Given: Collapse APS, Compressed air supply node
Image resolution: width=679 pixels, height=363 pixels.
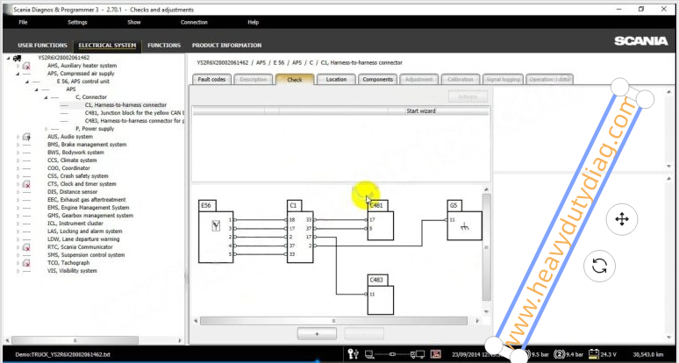Looking at the screenshot, I should point(18,74).
